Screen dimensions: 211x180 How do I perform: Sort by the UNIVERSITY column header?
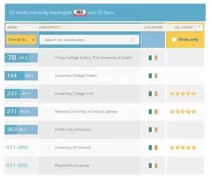[49, 28]
